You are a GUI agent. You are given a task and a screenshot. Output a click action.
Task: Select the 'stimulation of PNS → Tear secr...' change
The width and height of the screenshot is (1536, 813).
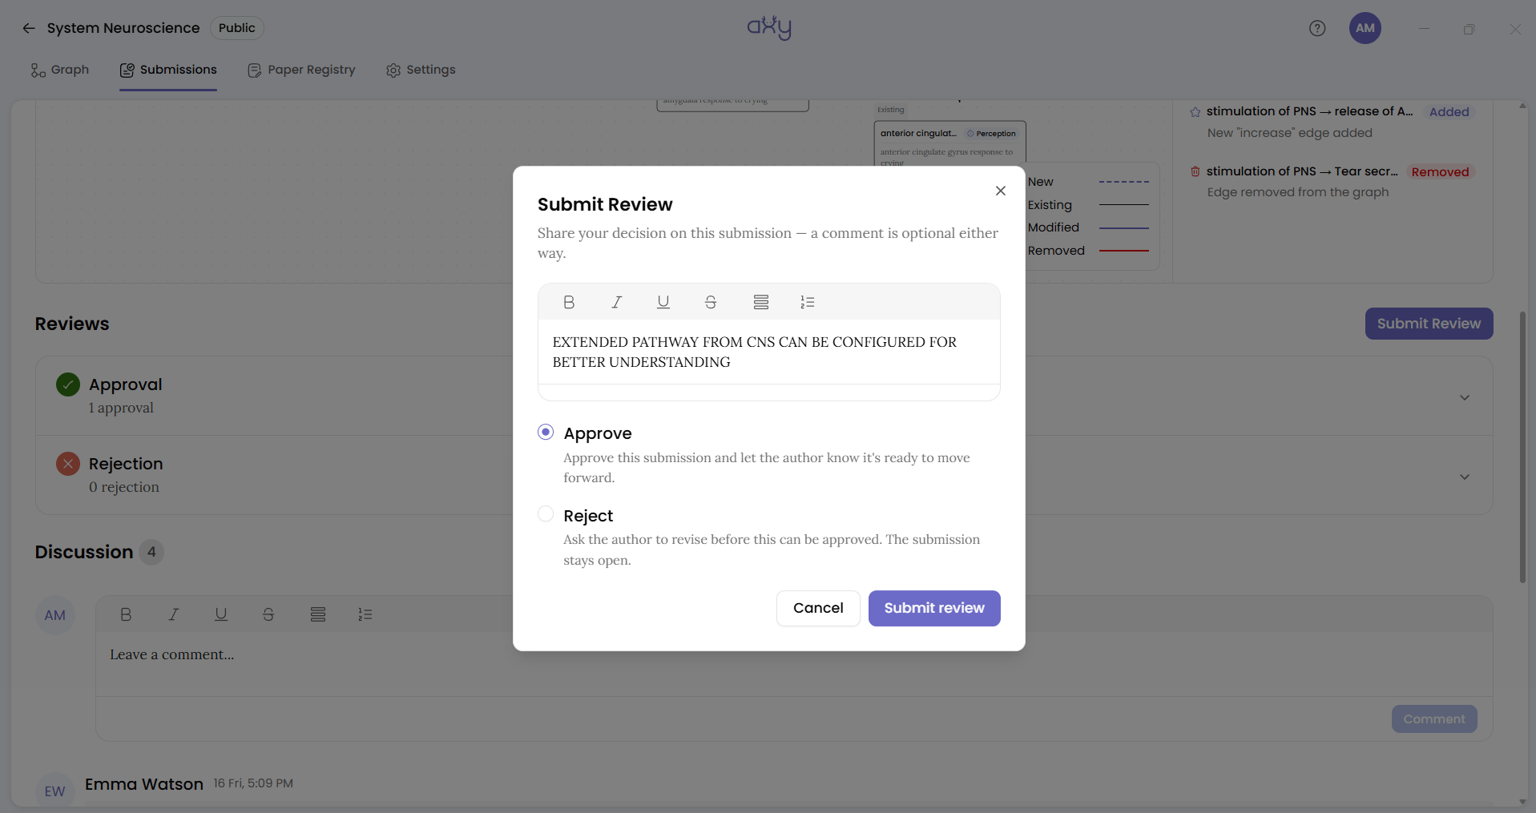[x=1332, y=182]
